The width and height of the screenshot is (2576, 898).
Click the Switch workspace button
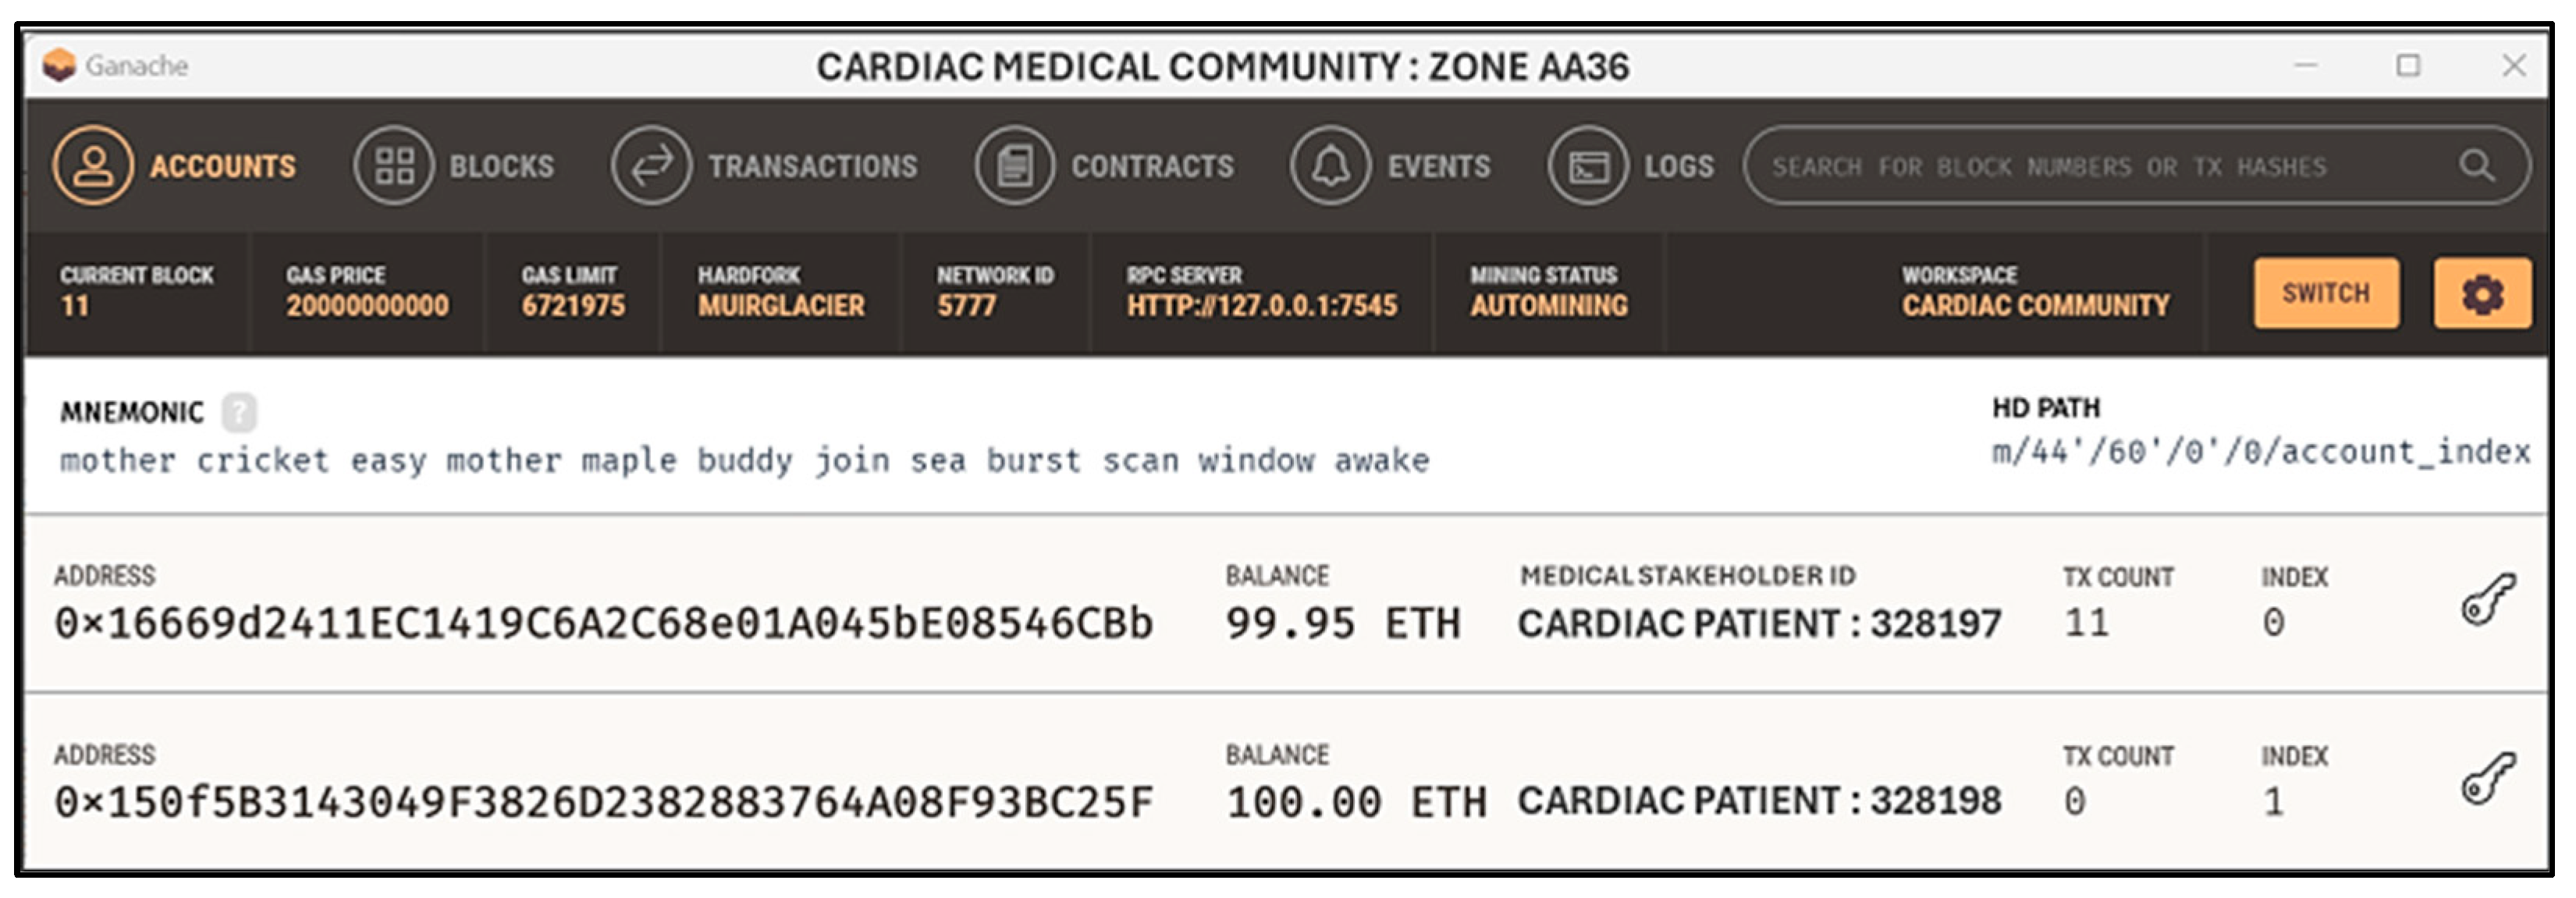click(x=2326, y=293)
